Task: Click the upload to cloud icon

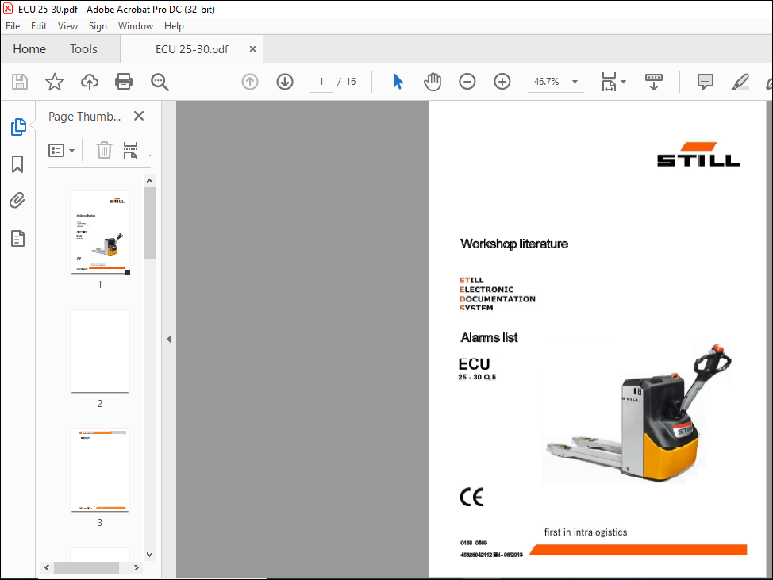Action: pyautogui.click(x=89, y=82)
